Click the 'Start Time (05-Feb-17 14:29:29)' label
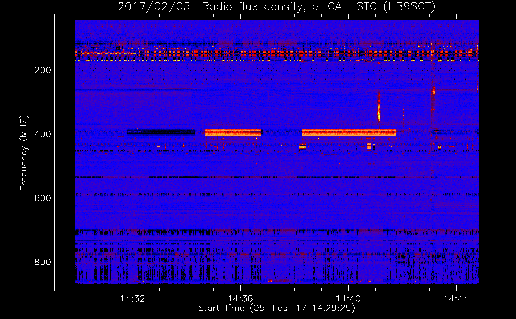Image resolution: width=516 pixels, height=319 pixels. [x=276, y=308]
